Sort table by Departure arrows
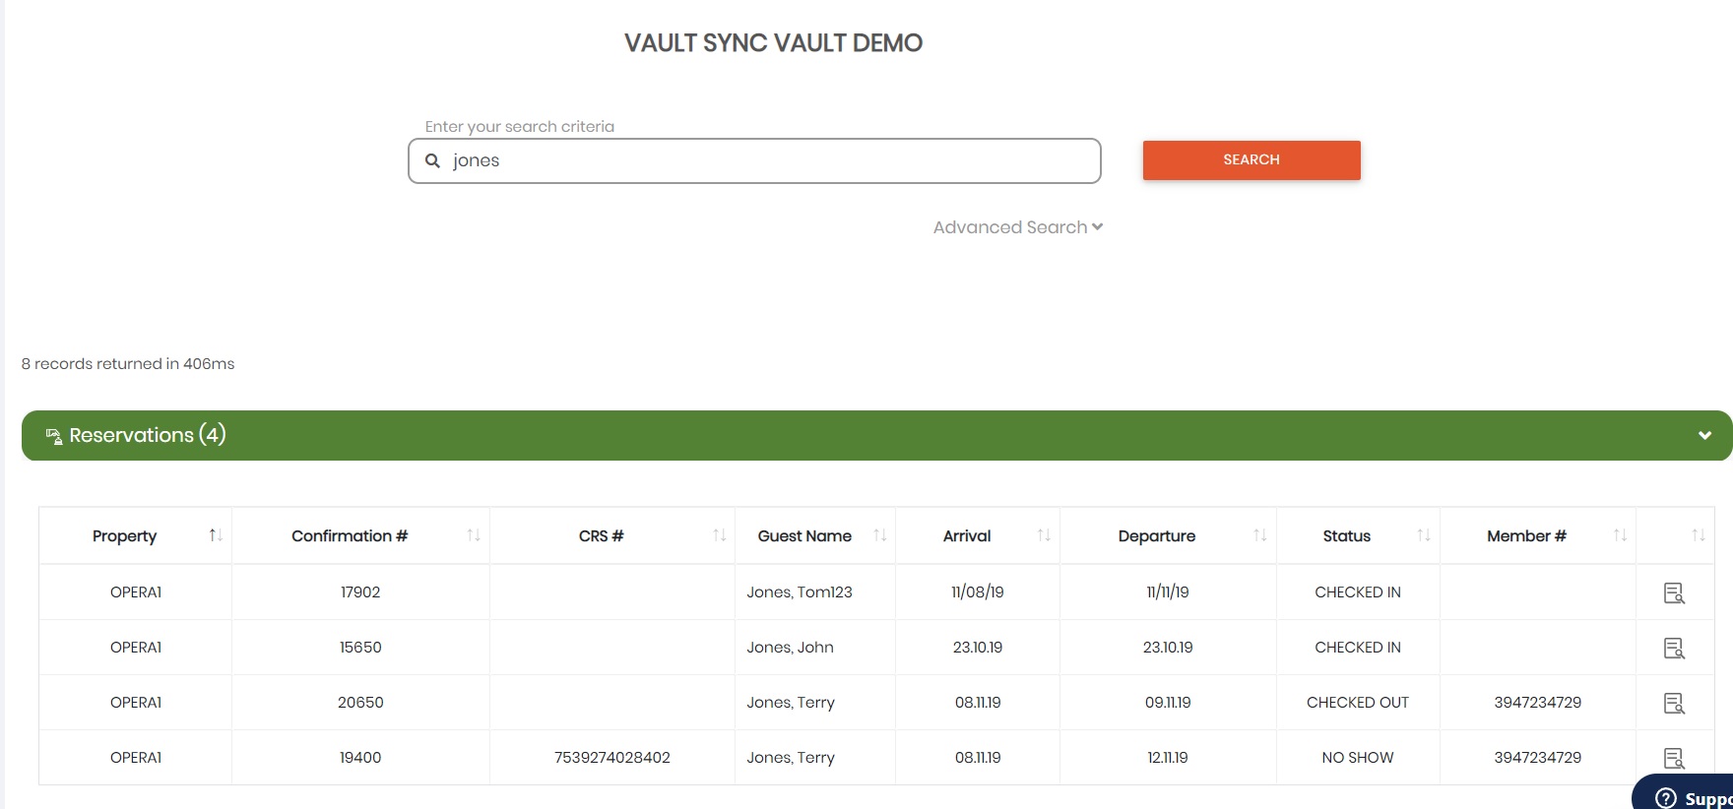The height and width of the screenshot is (809, 1733). [1260, 535]
